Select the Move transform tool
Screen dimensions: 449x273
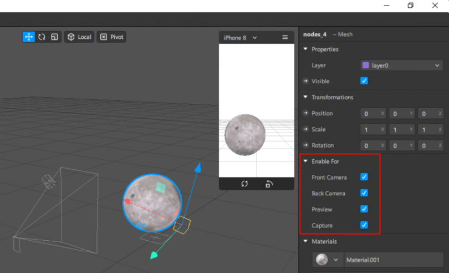28,37
